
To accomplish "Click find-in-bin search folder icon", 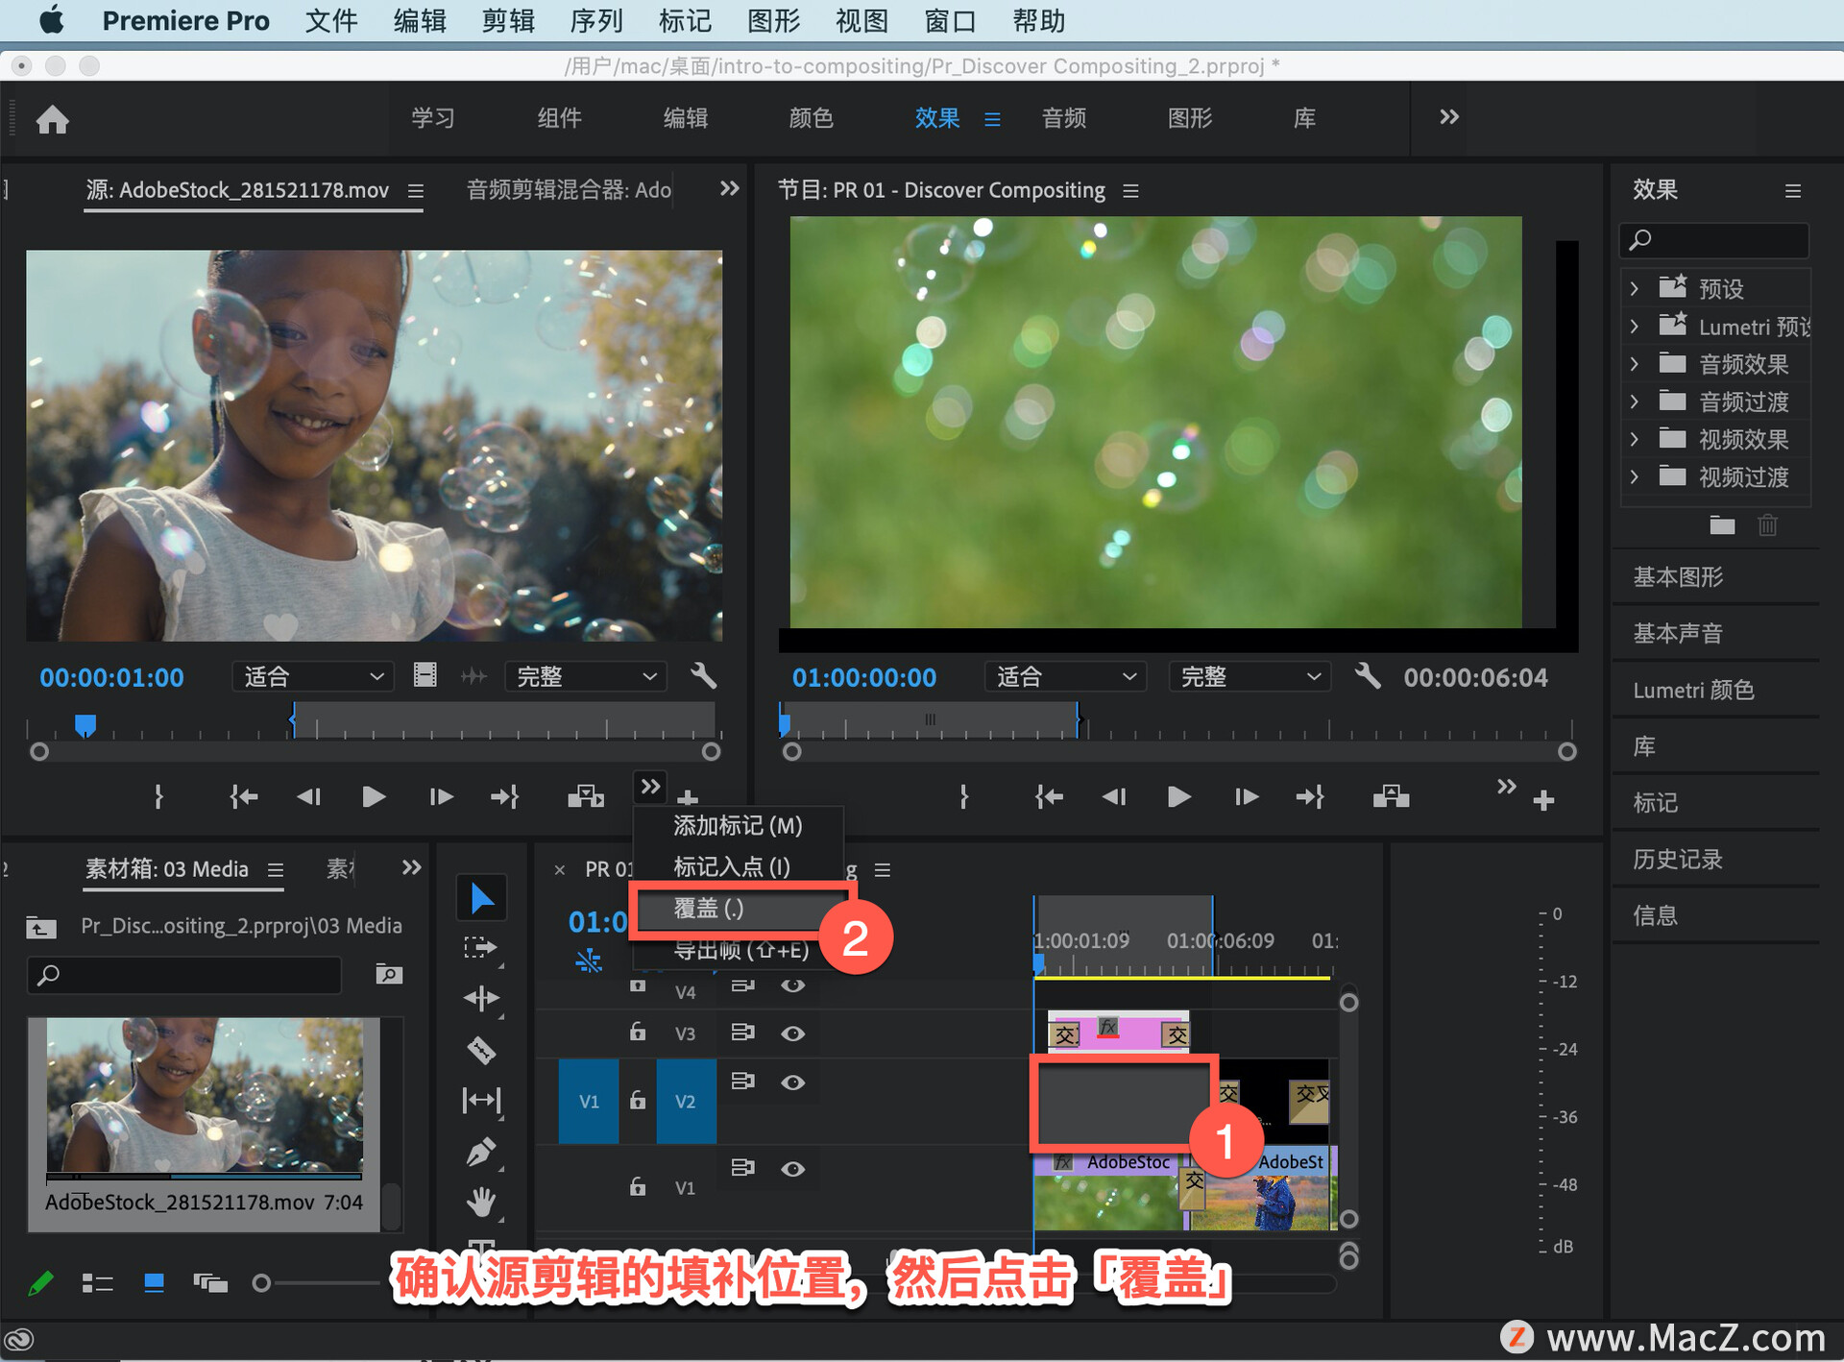I will coord(388,975).
